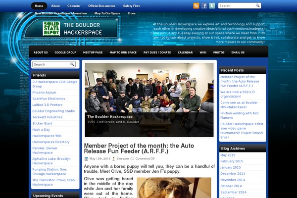297x198 pixels.
Task: Select WIKI in the navigation bar
Action: tap(203, 52)
